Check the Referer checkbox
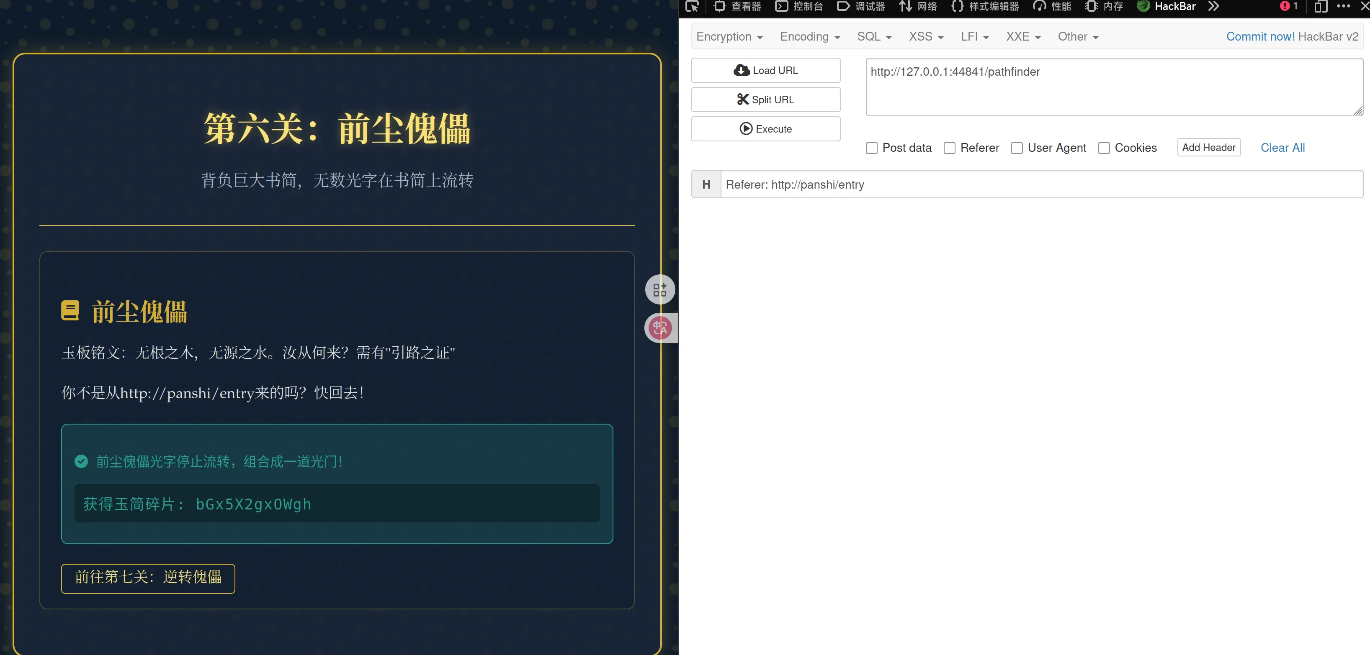Screen dimensions: 1370x655 (949, 148)
